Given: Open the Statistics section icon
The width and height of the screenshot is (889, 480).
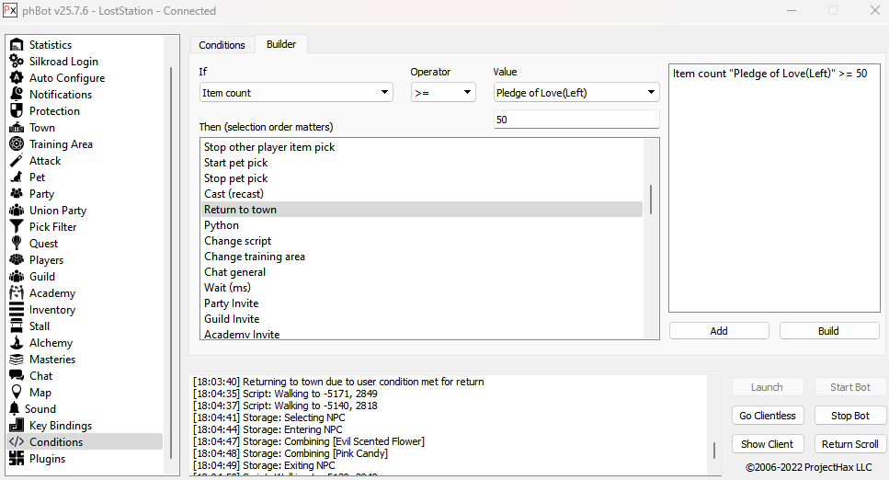Looking at the screenshot, I should [16, 44].
